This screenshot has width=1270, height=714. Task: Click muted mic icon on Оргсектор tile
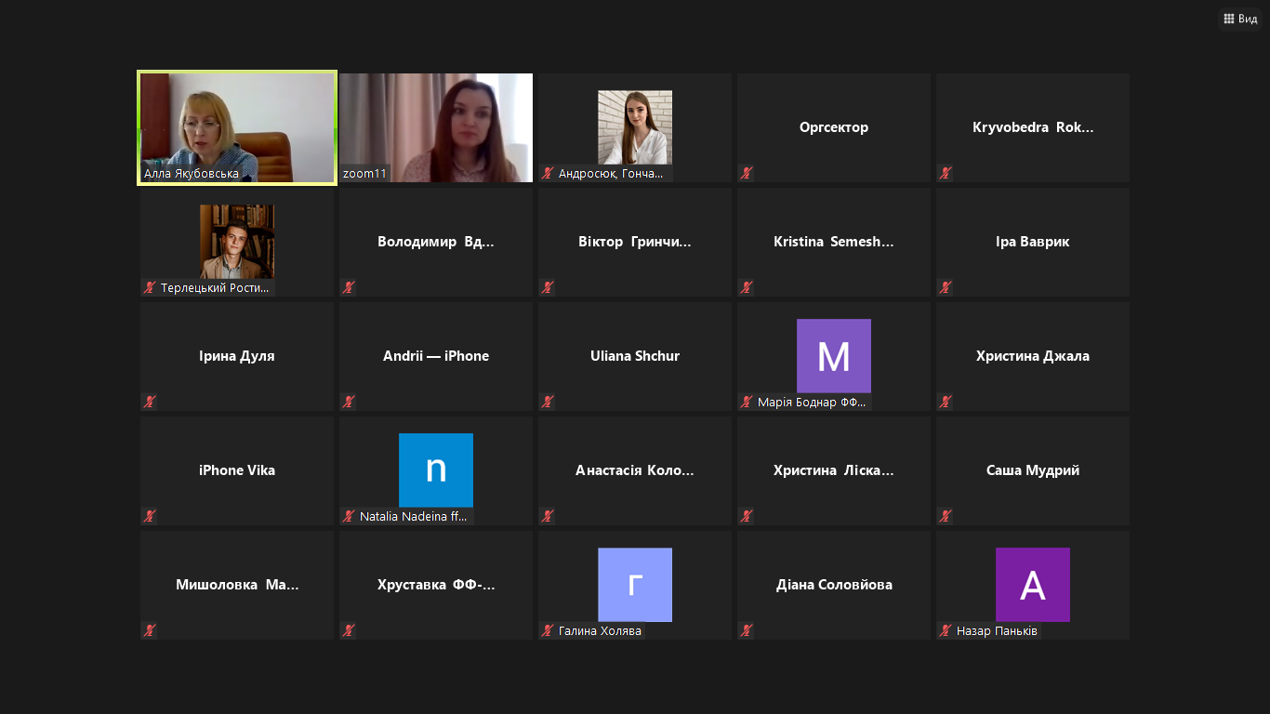coord(746,173)
